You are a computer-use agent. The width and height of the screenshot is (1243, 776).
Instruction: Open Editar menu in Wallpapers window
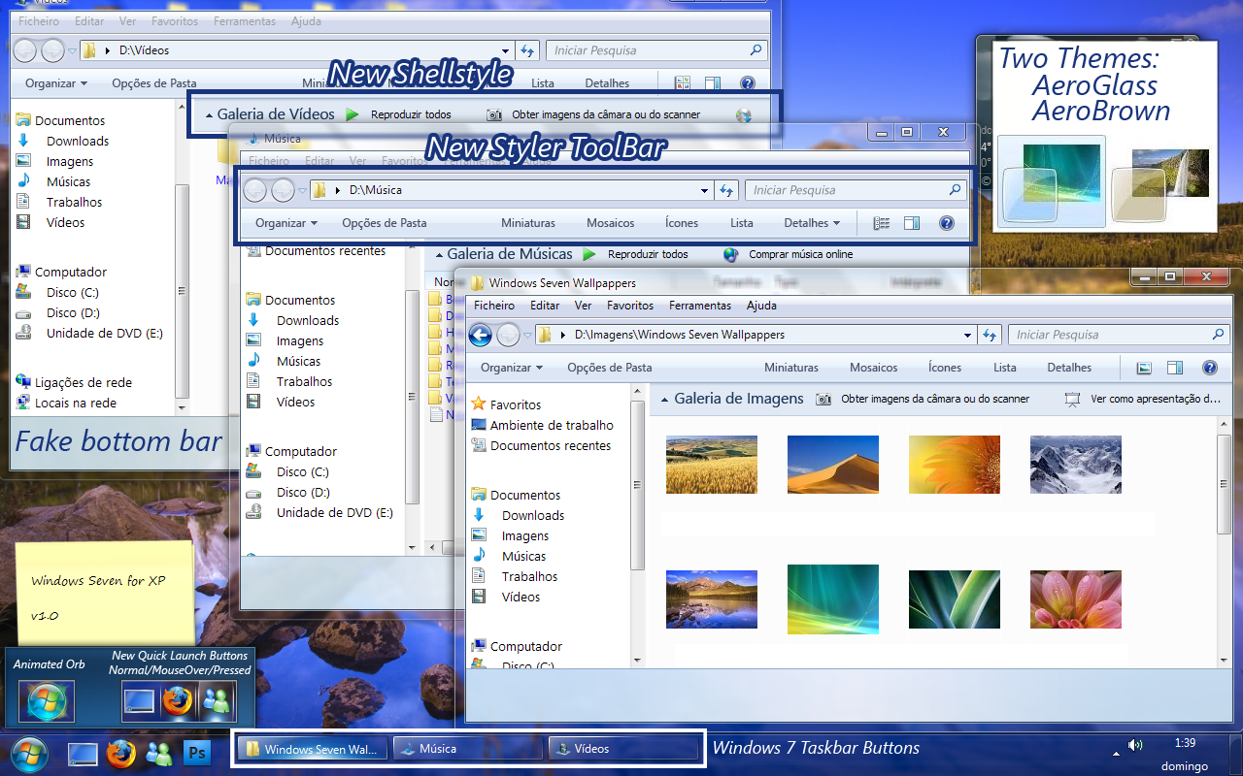coord(545,306)
